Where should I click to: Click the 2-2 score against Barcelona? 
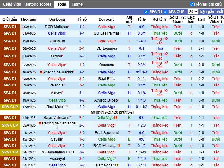coord(82,165)
